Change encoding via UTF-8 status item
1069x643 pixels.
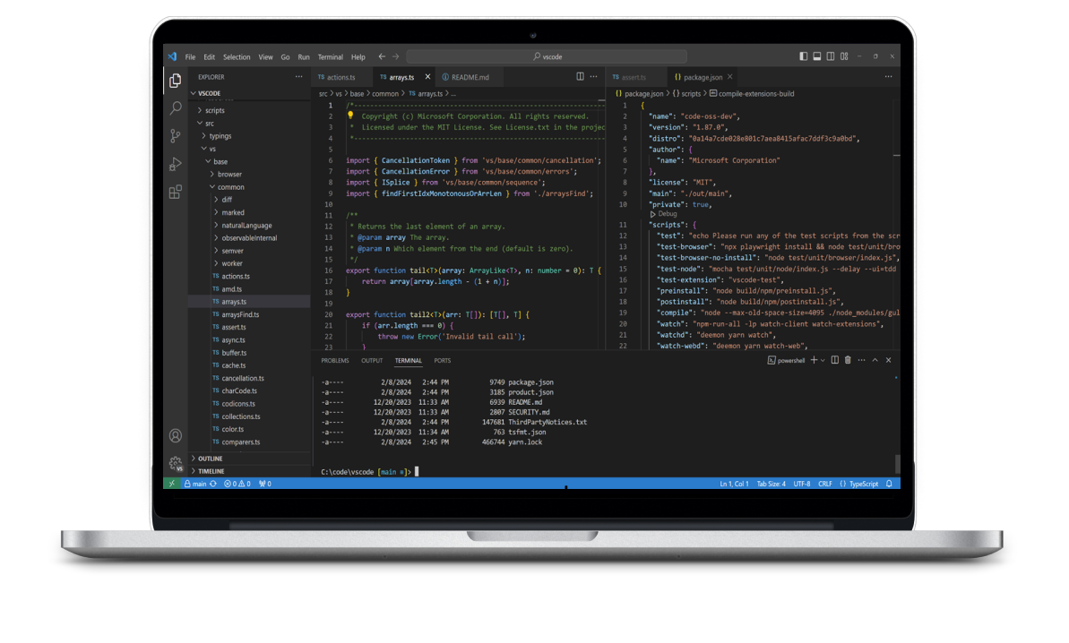(802, 484)
